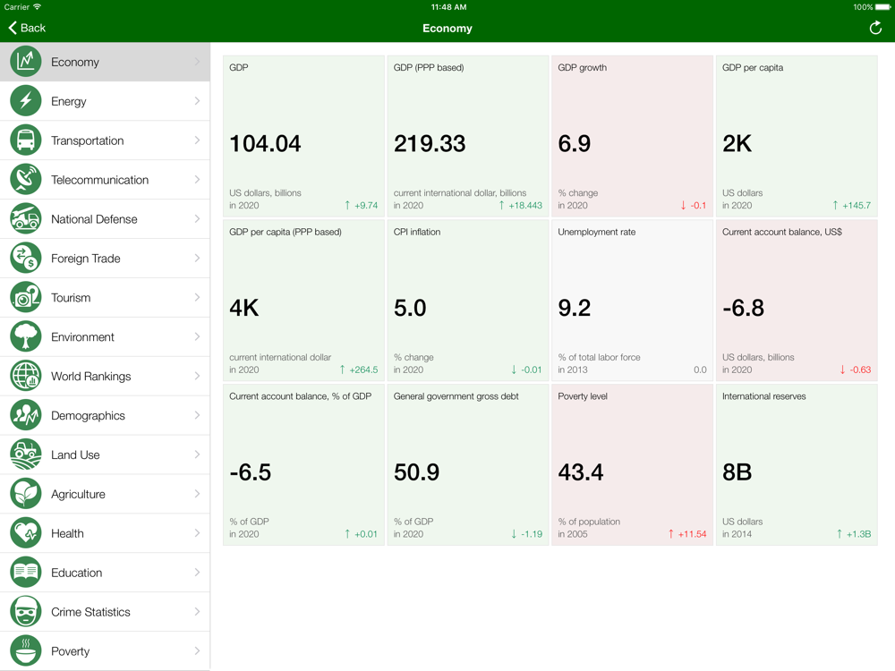Image resolution: width=895 pixels, height=671 pixels.
Task: Tap the Telecommunication satellite dish icon
Action: point(26,180)
